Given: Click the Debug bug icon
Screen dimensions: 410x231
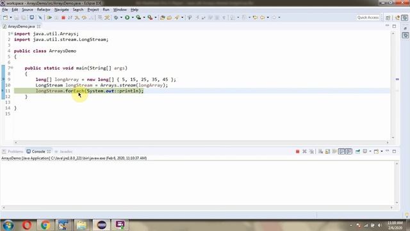Looking at the screenshot, I should [x=116, y=17].
